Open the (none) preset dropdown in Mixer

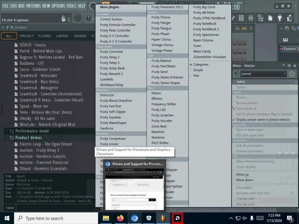(x=264, y=74)
